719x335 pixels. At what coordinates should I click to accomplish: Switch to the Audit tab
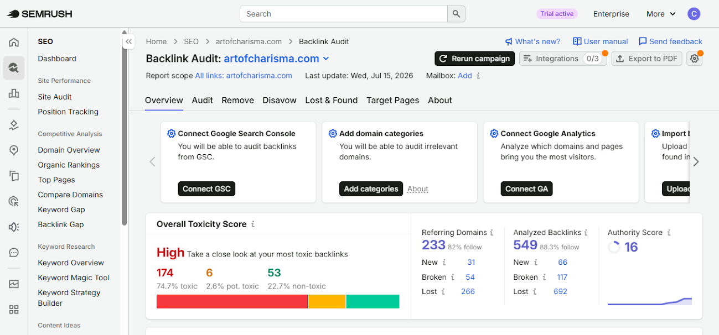(x=203, y=100)
